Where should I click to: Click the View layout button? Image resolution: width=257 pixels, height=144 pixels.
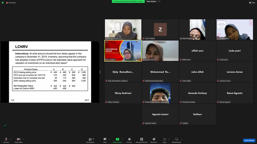click(x=252, y=3)
